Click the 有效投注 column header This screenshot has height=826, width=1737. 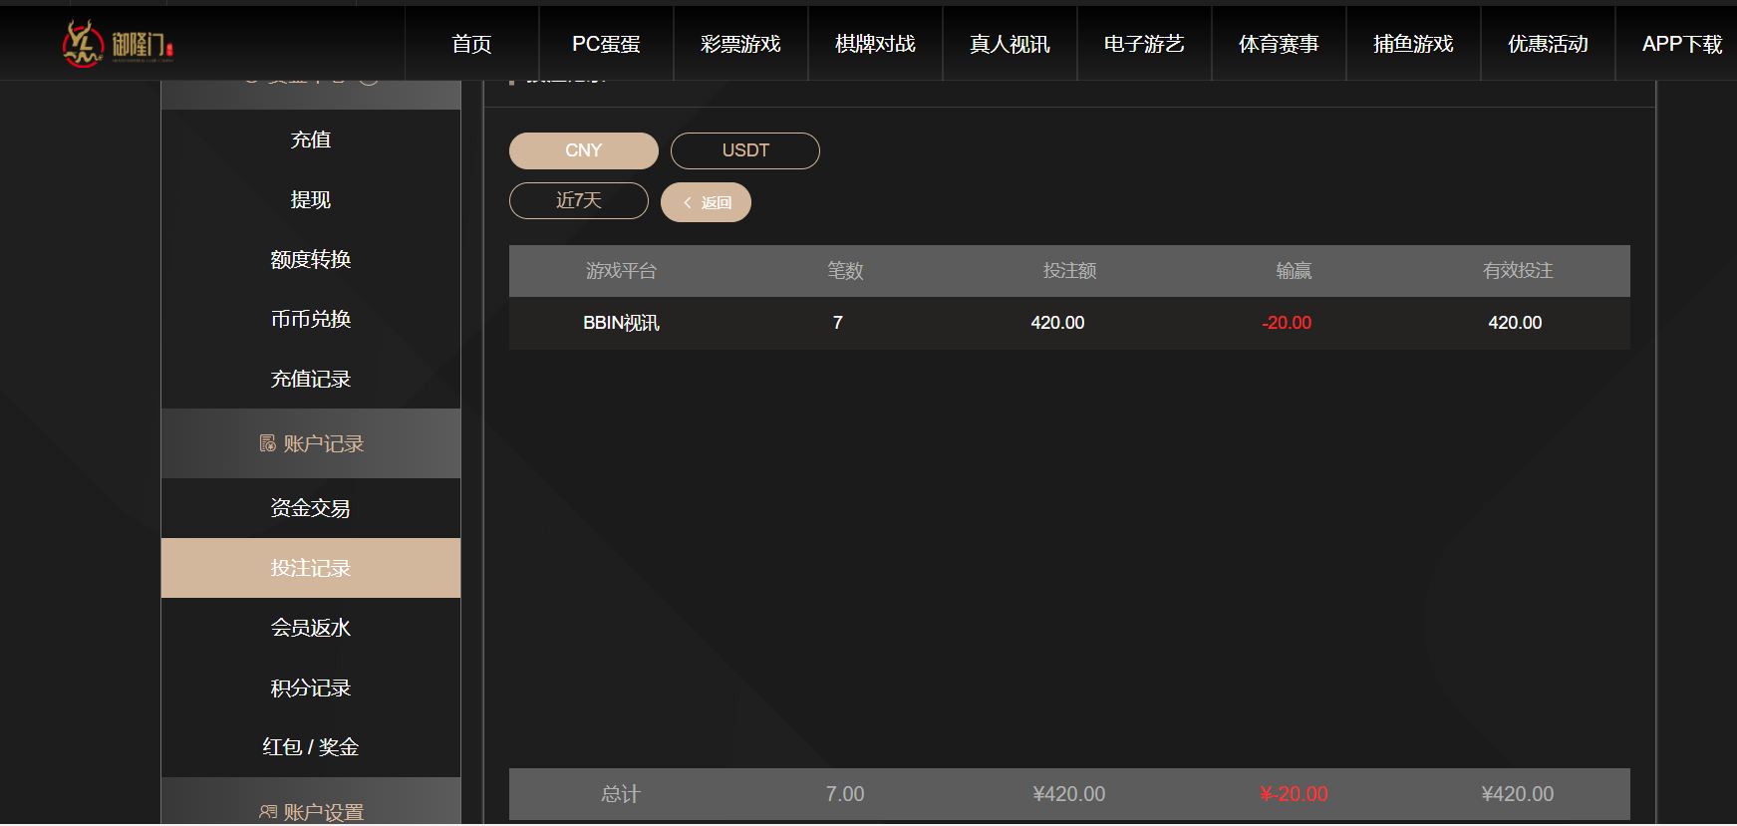point(1518,271)
